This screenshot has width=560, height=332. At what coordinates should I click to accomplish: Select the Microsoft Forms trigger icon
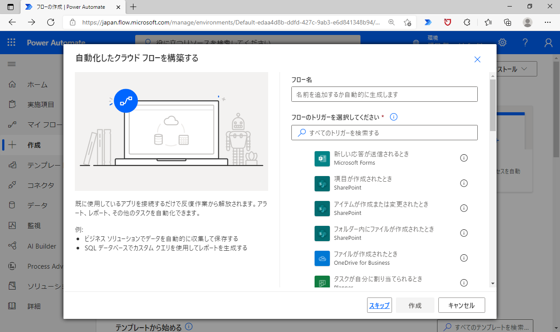pyautogui.click(x=322, y=159)
